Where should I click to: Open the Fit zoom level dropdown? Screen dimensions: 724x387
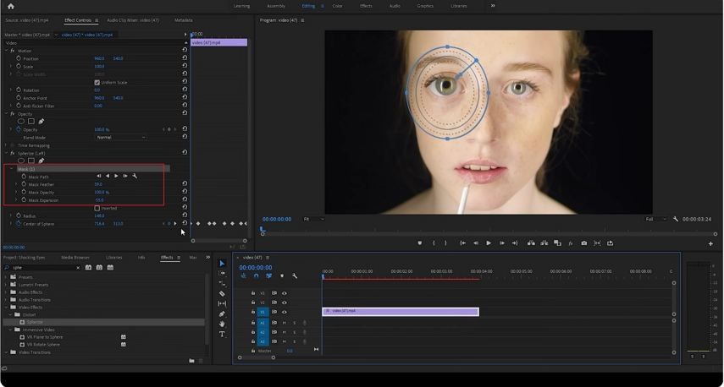pos(313,220)
